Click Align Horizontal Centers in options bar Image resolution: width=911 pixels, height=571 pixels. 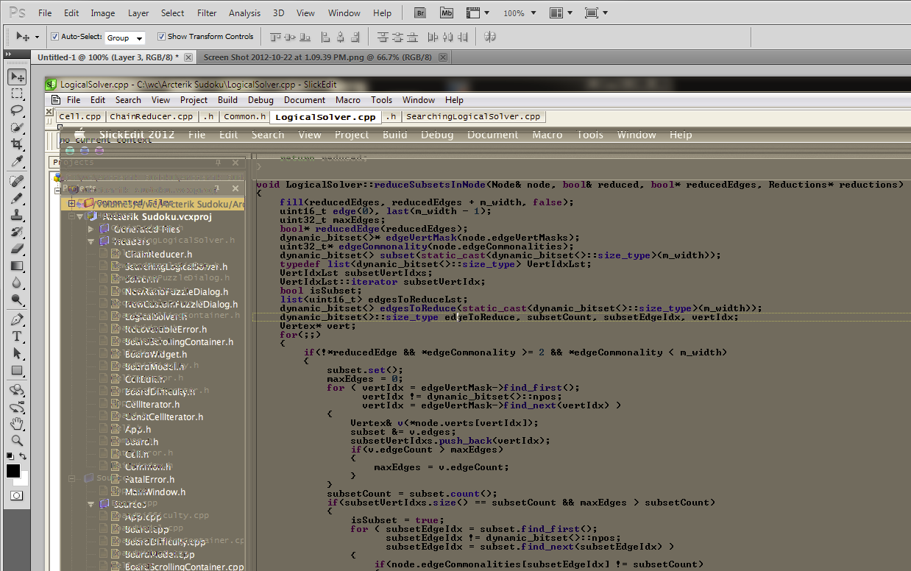[x=341, y=37]
